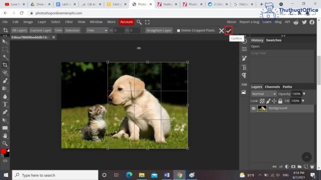Select the Magic Wand tool
The width and height of the screenshot is (321, 180).
pos(5,57)
